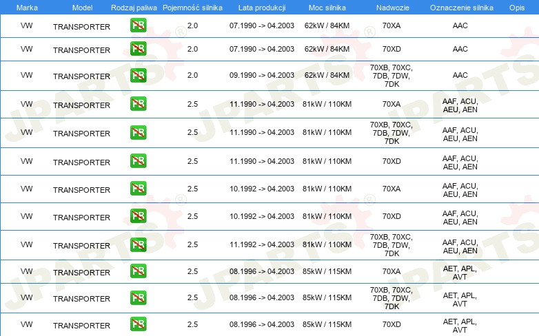Click the fuel icon in the 11.1992 row
Viewport: 539px width, 336px height.
click(x=138, y=244)
